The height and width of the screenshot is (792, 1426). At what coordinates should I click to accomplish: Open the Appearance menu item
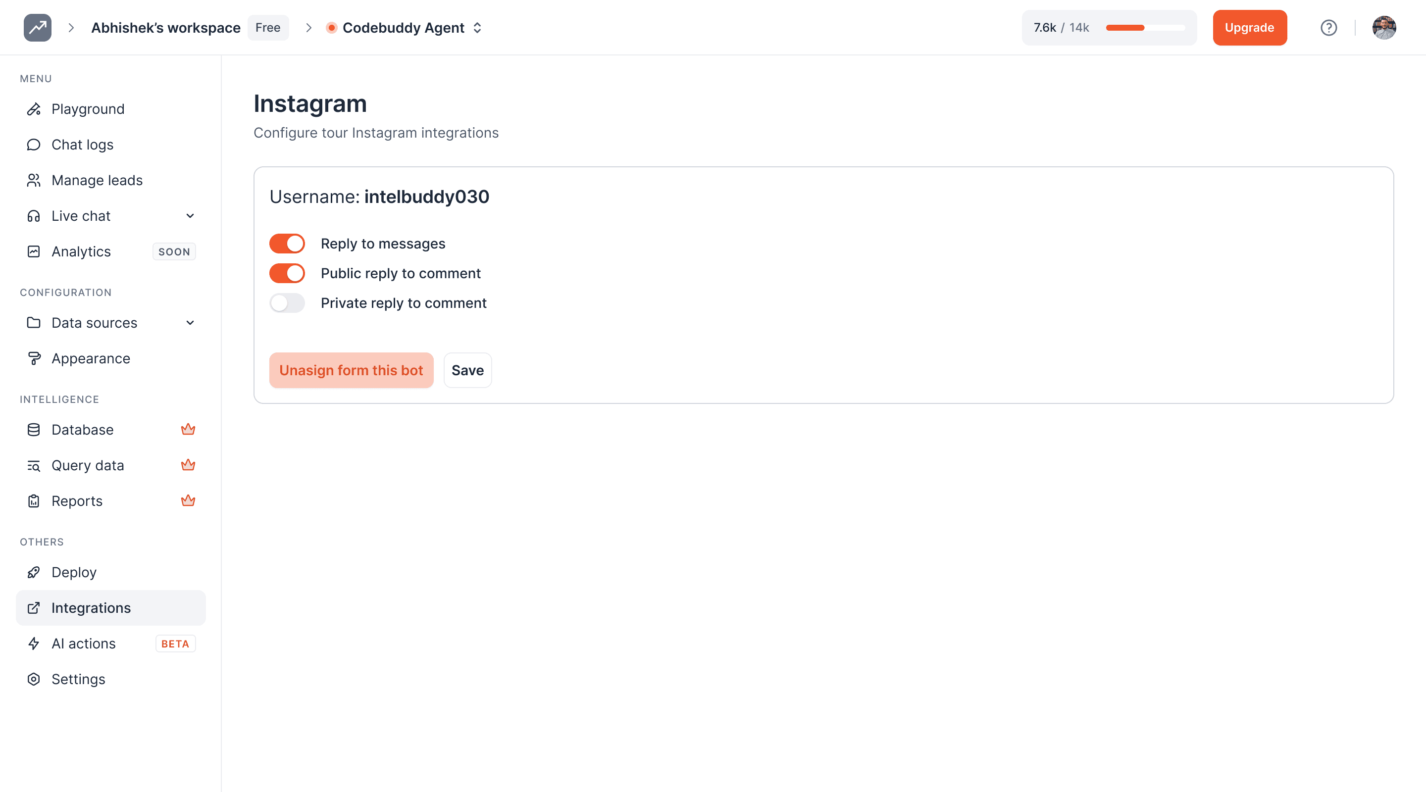pos(91,359)
